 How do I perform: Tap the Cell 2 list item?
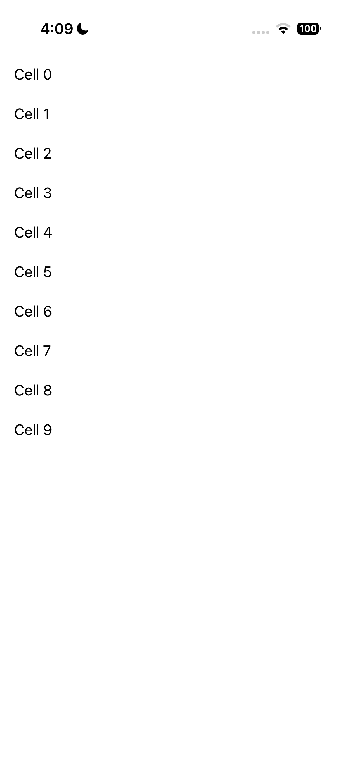(176, 153)
